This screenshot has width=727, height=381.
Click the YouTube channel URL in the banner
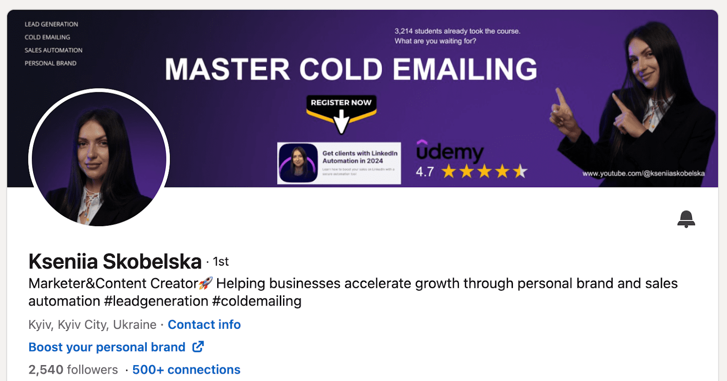[643, 173]
